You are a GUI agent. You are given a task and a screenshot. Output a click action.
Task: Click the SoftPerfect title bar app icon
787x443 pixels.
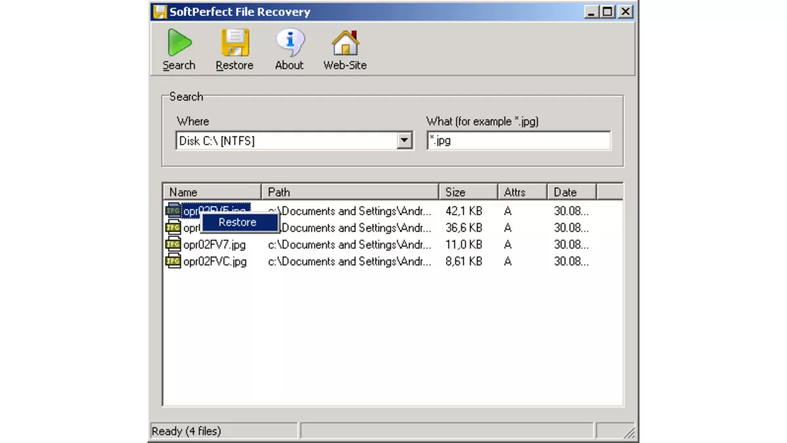[x=159, y=12]
